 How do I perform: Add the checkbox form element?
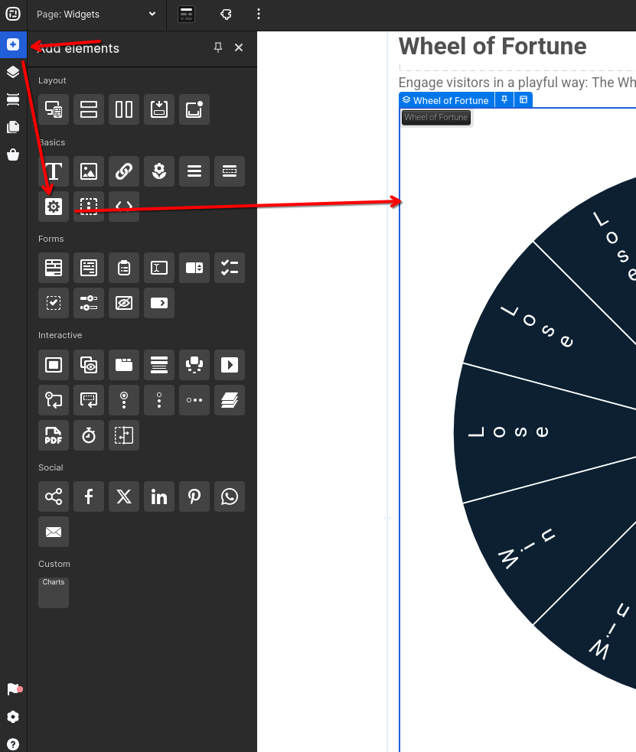click(x=54, y=303)
